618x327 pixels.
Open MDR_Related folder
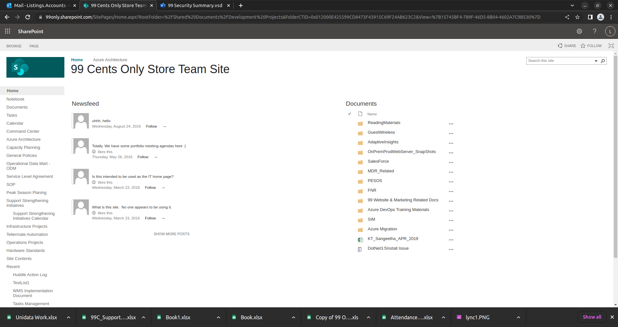tap(381, 171)
